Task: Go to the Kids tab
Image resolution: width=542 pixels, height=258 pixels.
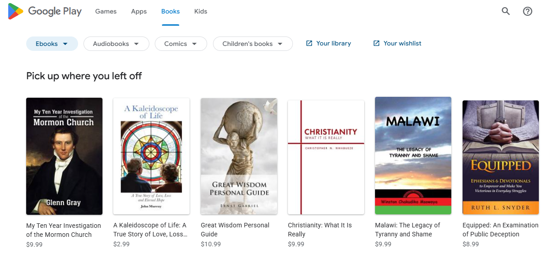Action: coord(201,11)
